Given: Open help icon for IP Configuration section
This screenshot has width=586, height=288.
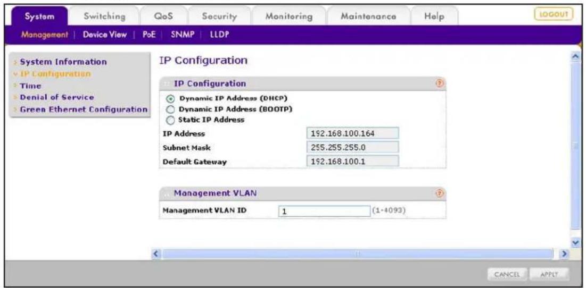Looking at the screenshot, I should pos(440,83).
